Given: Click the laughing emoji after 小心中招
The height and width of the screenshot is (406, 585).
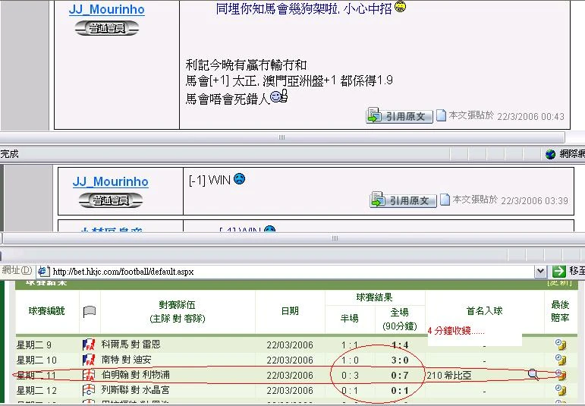Looking at the screenshot, I should 400,6.
